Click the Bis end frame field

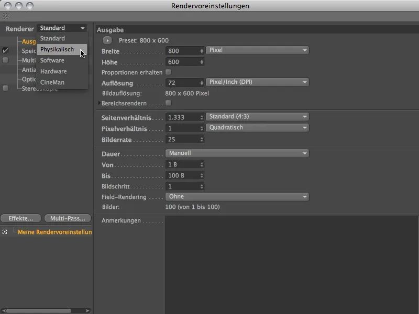pyautogui.click(x=182, y=175)
